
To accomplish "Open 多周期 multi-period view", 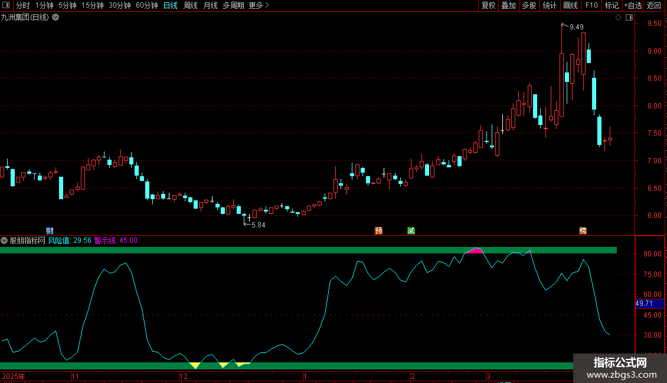I will [233, 5].
